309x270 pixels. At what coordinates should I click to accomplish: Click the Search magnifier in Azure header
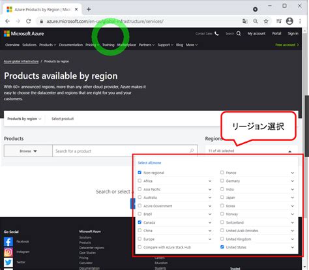point(239,33)
